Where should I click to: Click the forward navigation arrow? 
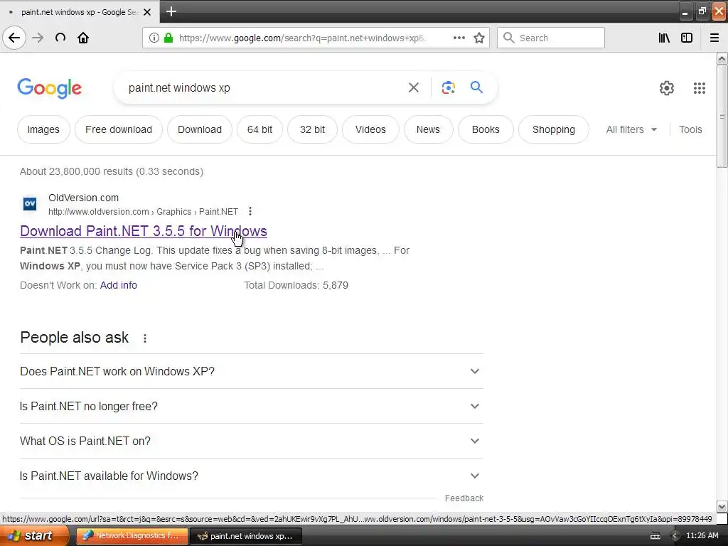(x=38, y=38)
